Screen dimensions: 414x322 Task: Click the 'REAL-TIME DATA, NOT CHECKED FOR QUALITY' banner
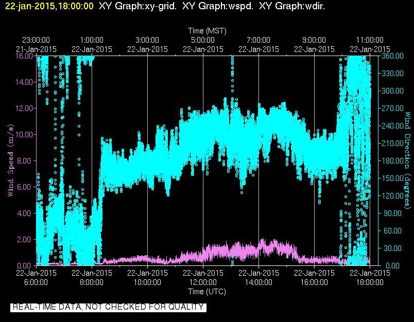[108, 307]
